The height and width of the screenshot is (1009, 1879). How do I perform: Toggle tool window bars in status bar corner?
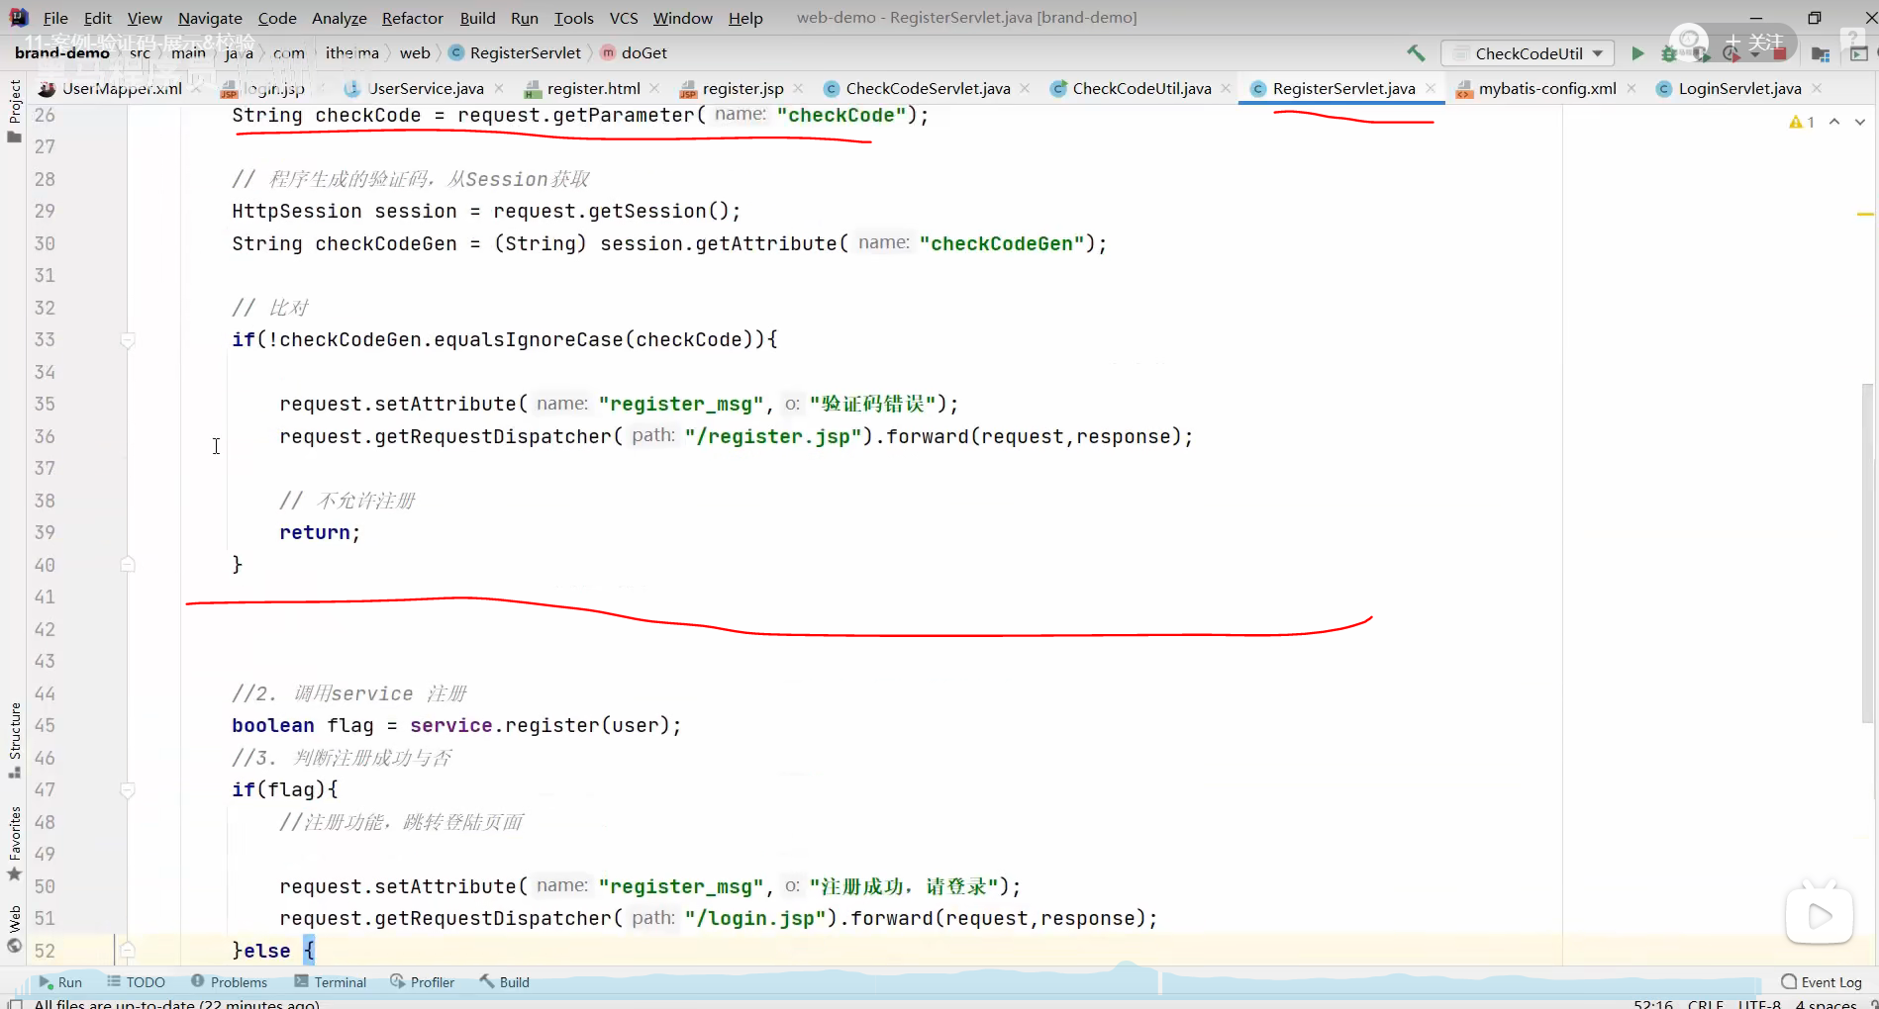coord(15,1003)
